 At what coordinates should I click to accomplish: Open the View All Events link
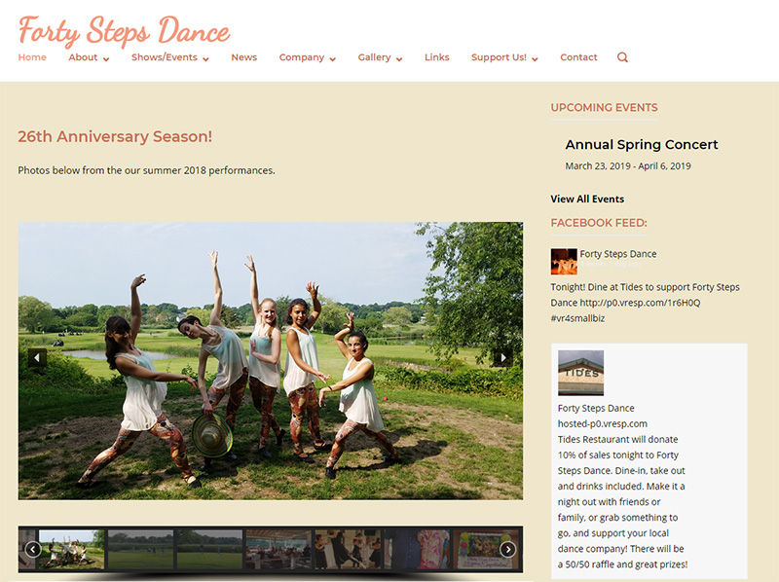(587, 199)
